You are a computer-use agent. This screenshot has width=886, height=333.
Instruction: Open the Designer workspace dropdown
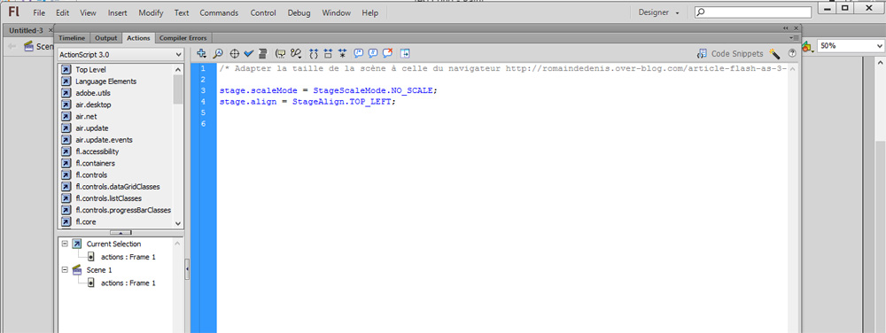[x=659, y=12]
